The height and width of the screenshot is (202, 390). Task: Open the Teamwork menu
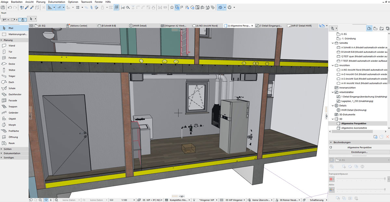86,2
